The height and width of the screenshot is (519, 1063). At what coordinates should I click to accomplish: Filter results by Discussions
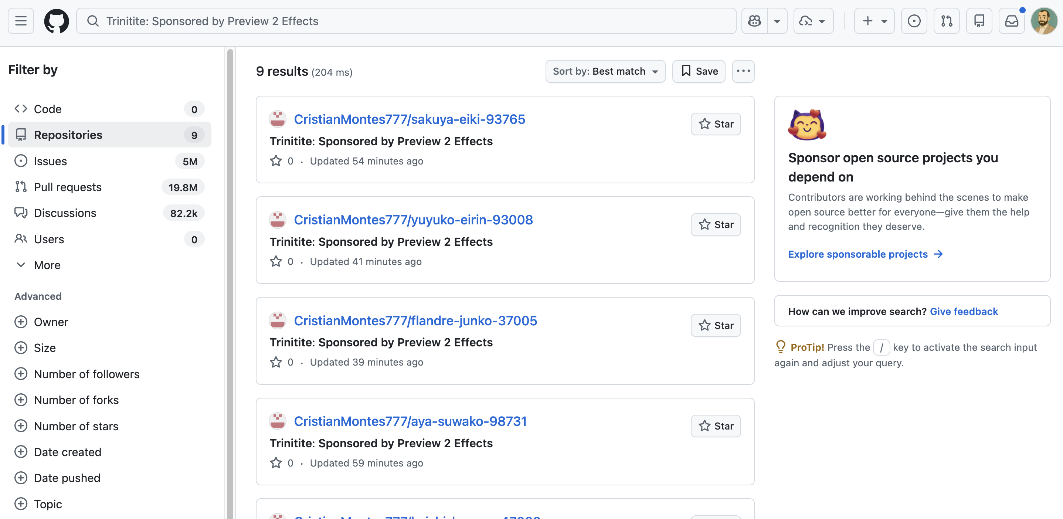pyautogui.click(x=109, y=213)
